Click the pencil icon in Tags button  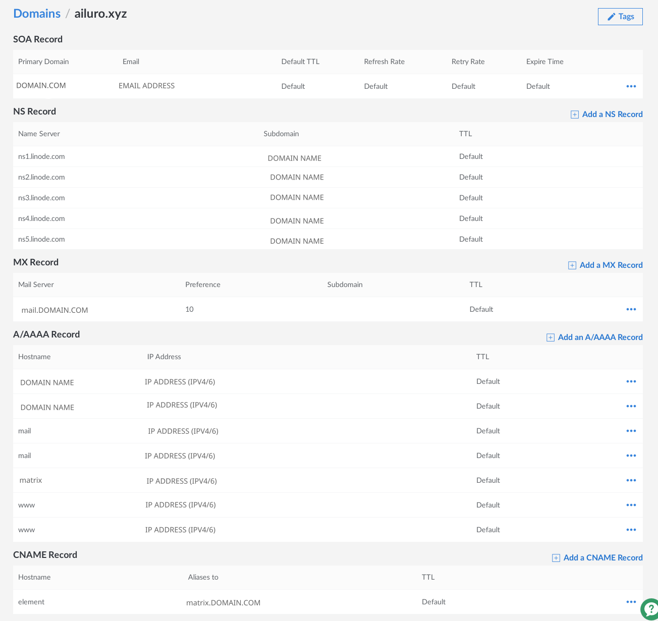(611, 17)
